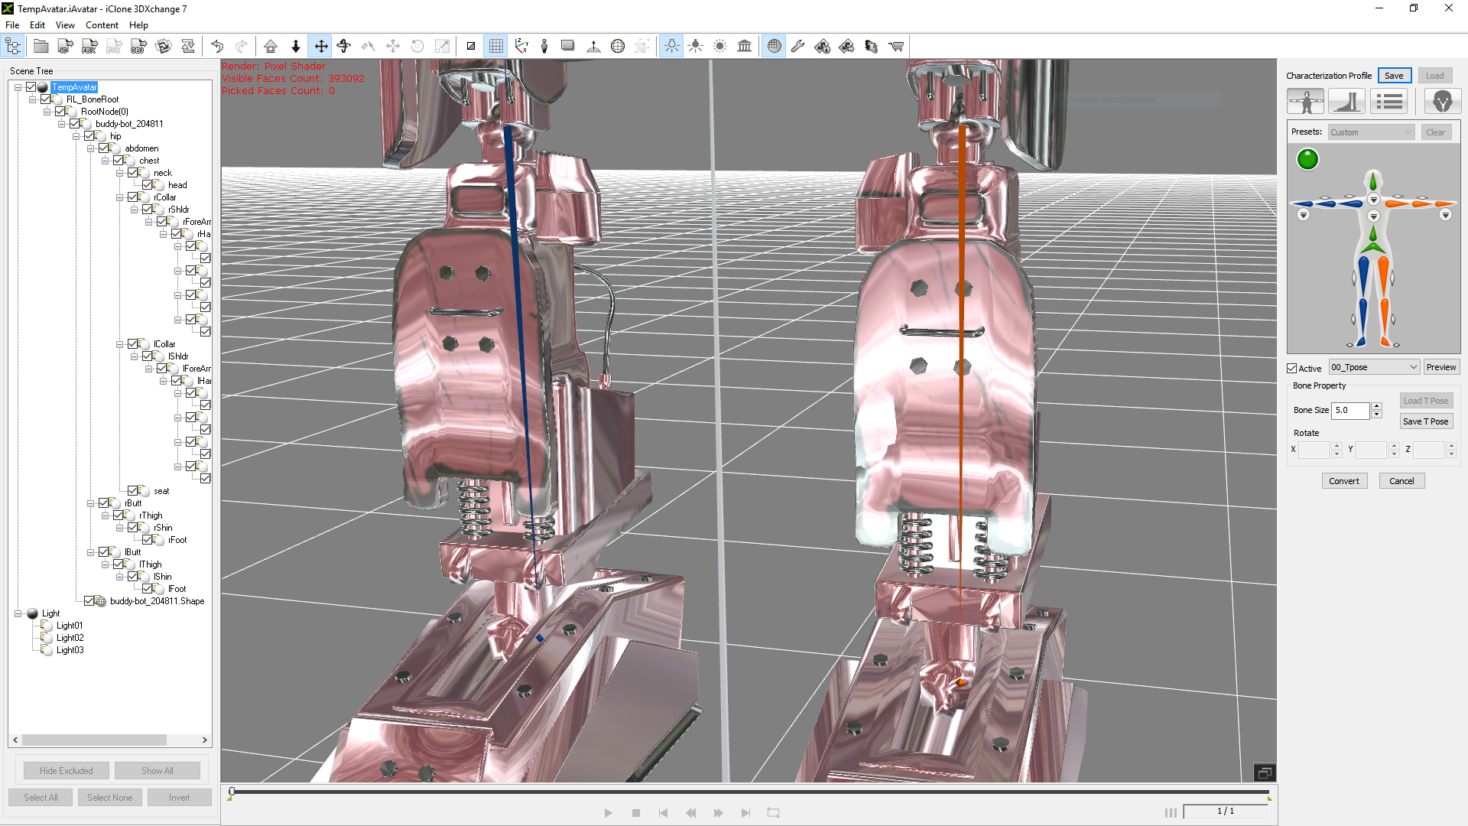Click the Characterization Profile Save button
This screenshot has width=1468, height=826.
1394,76
